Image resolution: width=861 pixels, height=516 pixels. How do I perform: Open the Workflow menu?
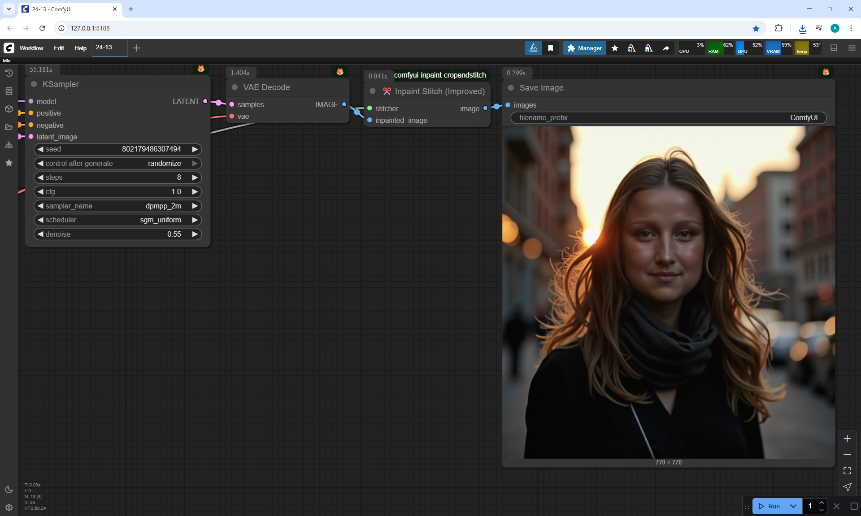click(31, 48)
